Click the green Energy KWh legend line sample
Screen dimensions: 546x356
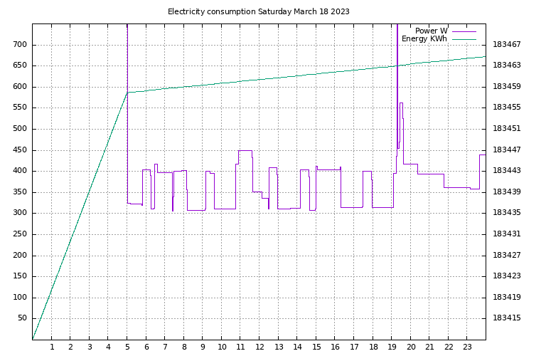(x=464, y=39)
